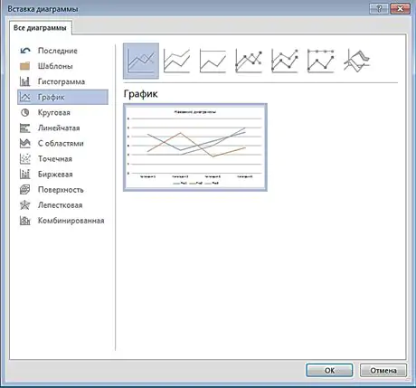Click the line chart preview thumbnail
This screenshot has width=416, height=388.
pos(195,147)
